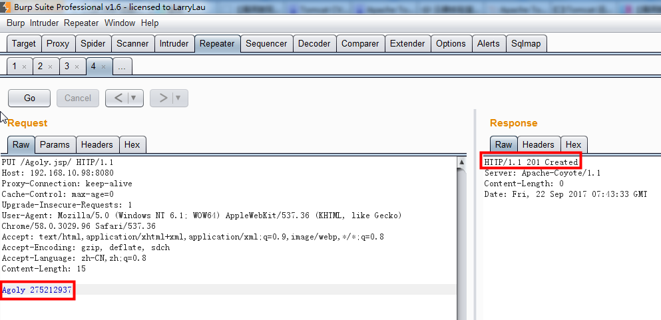Switch to the Scanner tab
The image size is (661, 320).
[x=132, y=44]
